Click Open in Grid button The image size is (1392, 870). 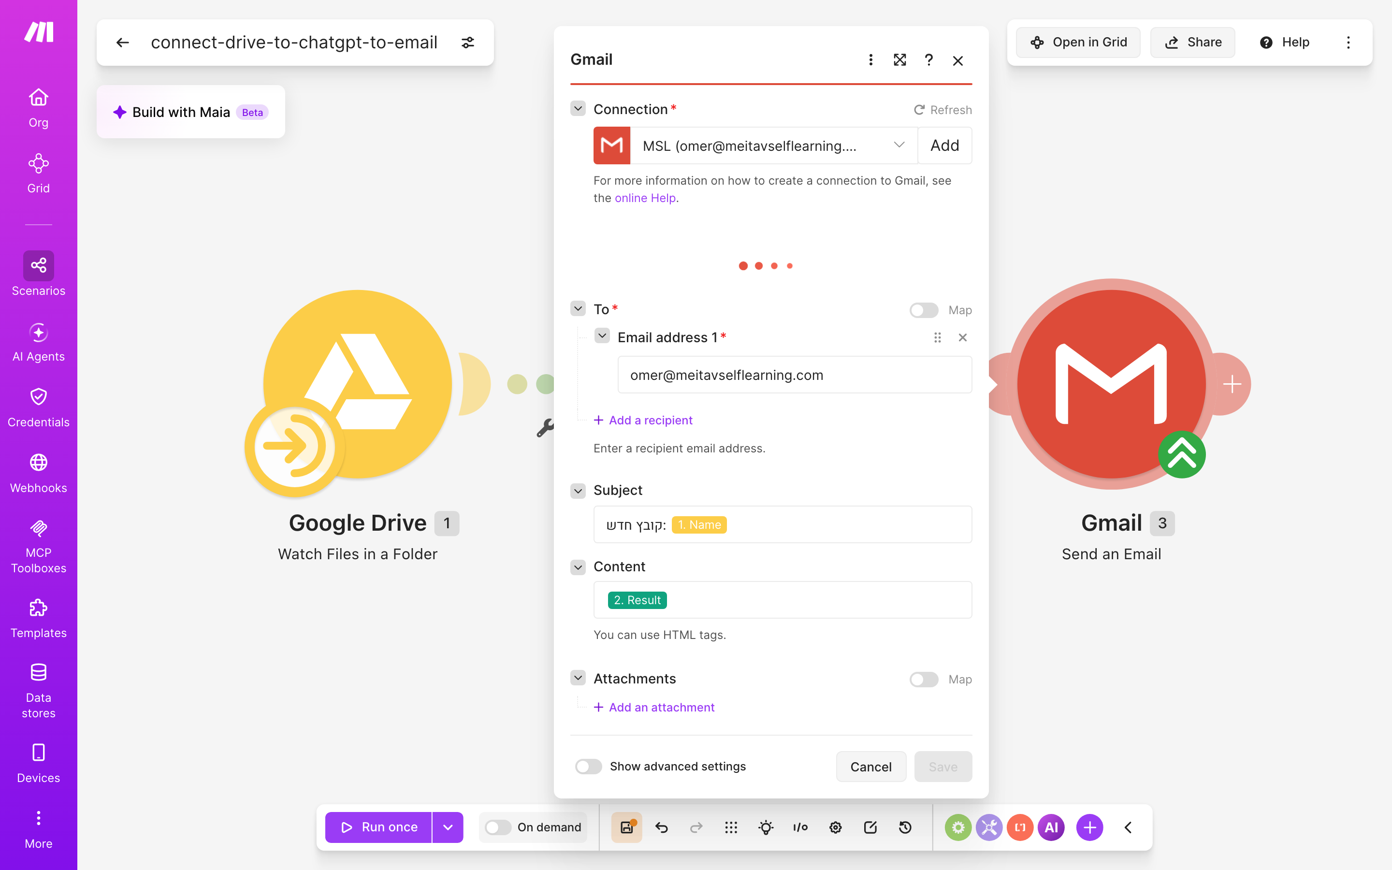(x=1078, y=43)
